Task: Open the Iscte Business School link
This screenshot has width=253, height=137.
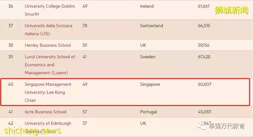Action: tap(45, 112)
